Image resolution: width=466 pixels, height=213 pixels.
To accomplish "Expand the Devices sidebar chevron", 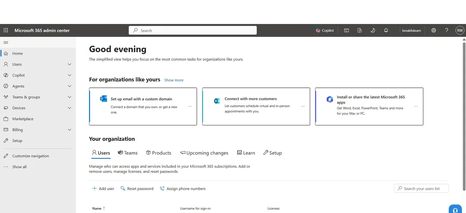I will click(70, 108).
